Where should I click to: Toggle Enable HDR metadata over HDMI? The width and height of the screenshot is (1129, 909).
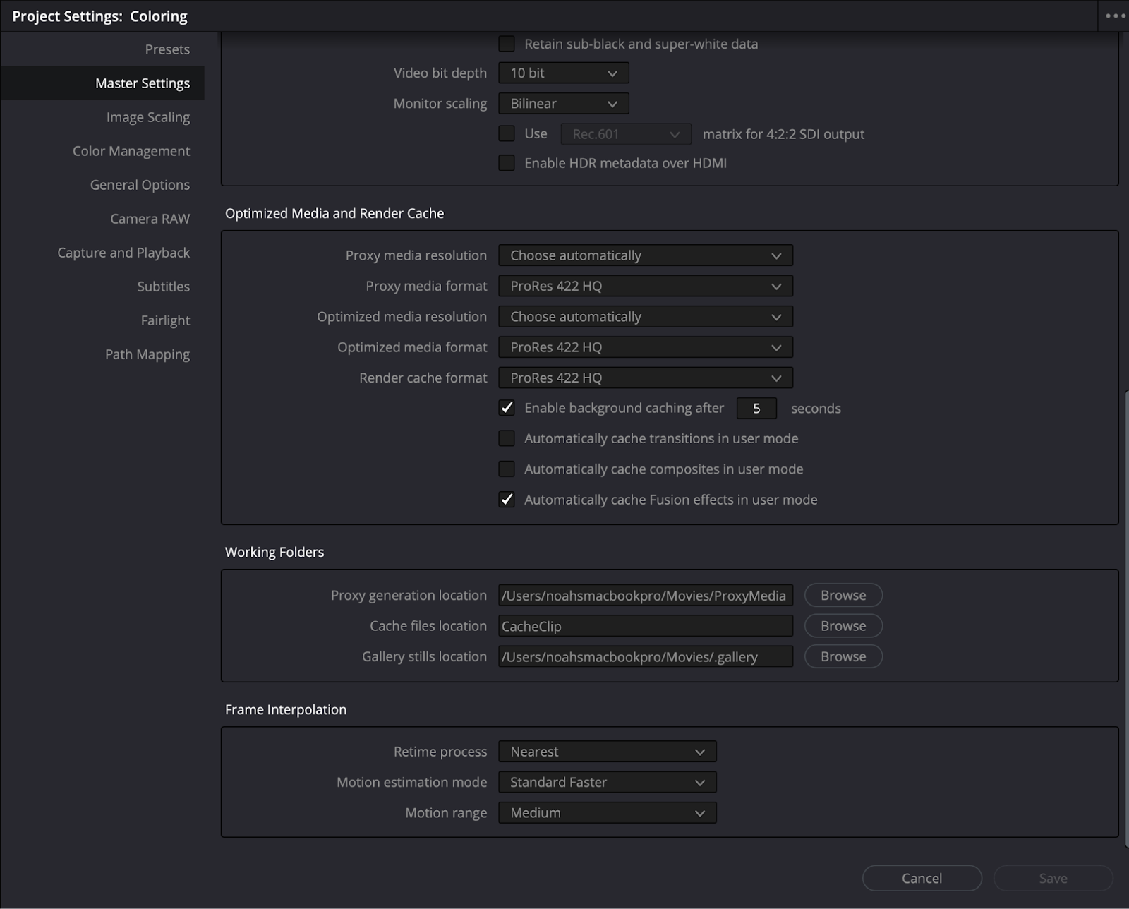click(507, 163)
